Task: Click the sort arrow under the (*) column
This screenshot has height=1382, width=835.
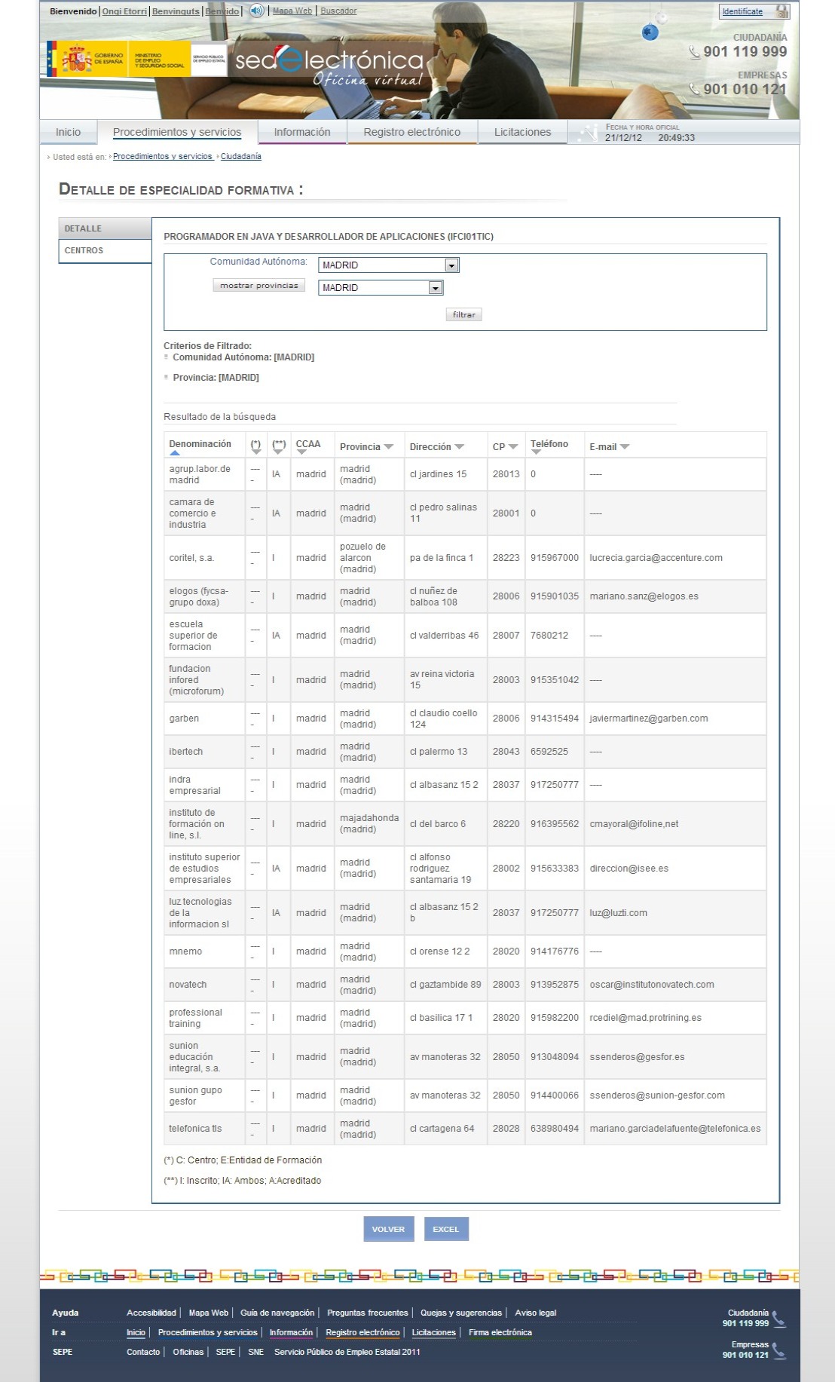Action: (255, 452)
